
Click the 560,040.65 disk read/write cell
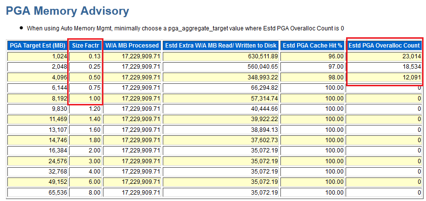pyautogui.click(x=221, y=67)
